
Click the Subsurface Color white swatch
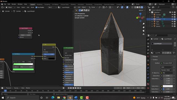168,86
